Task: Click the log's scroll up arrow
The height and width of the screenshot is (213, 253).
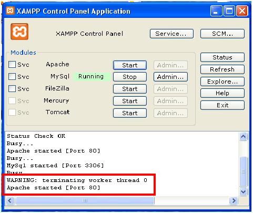Action: (x=244, y=136)
